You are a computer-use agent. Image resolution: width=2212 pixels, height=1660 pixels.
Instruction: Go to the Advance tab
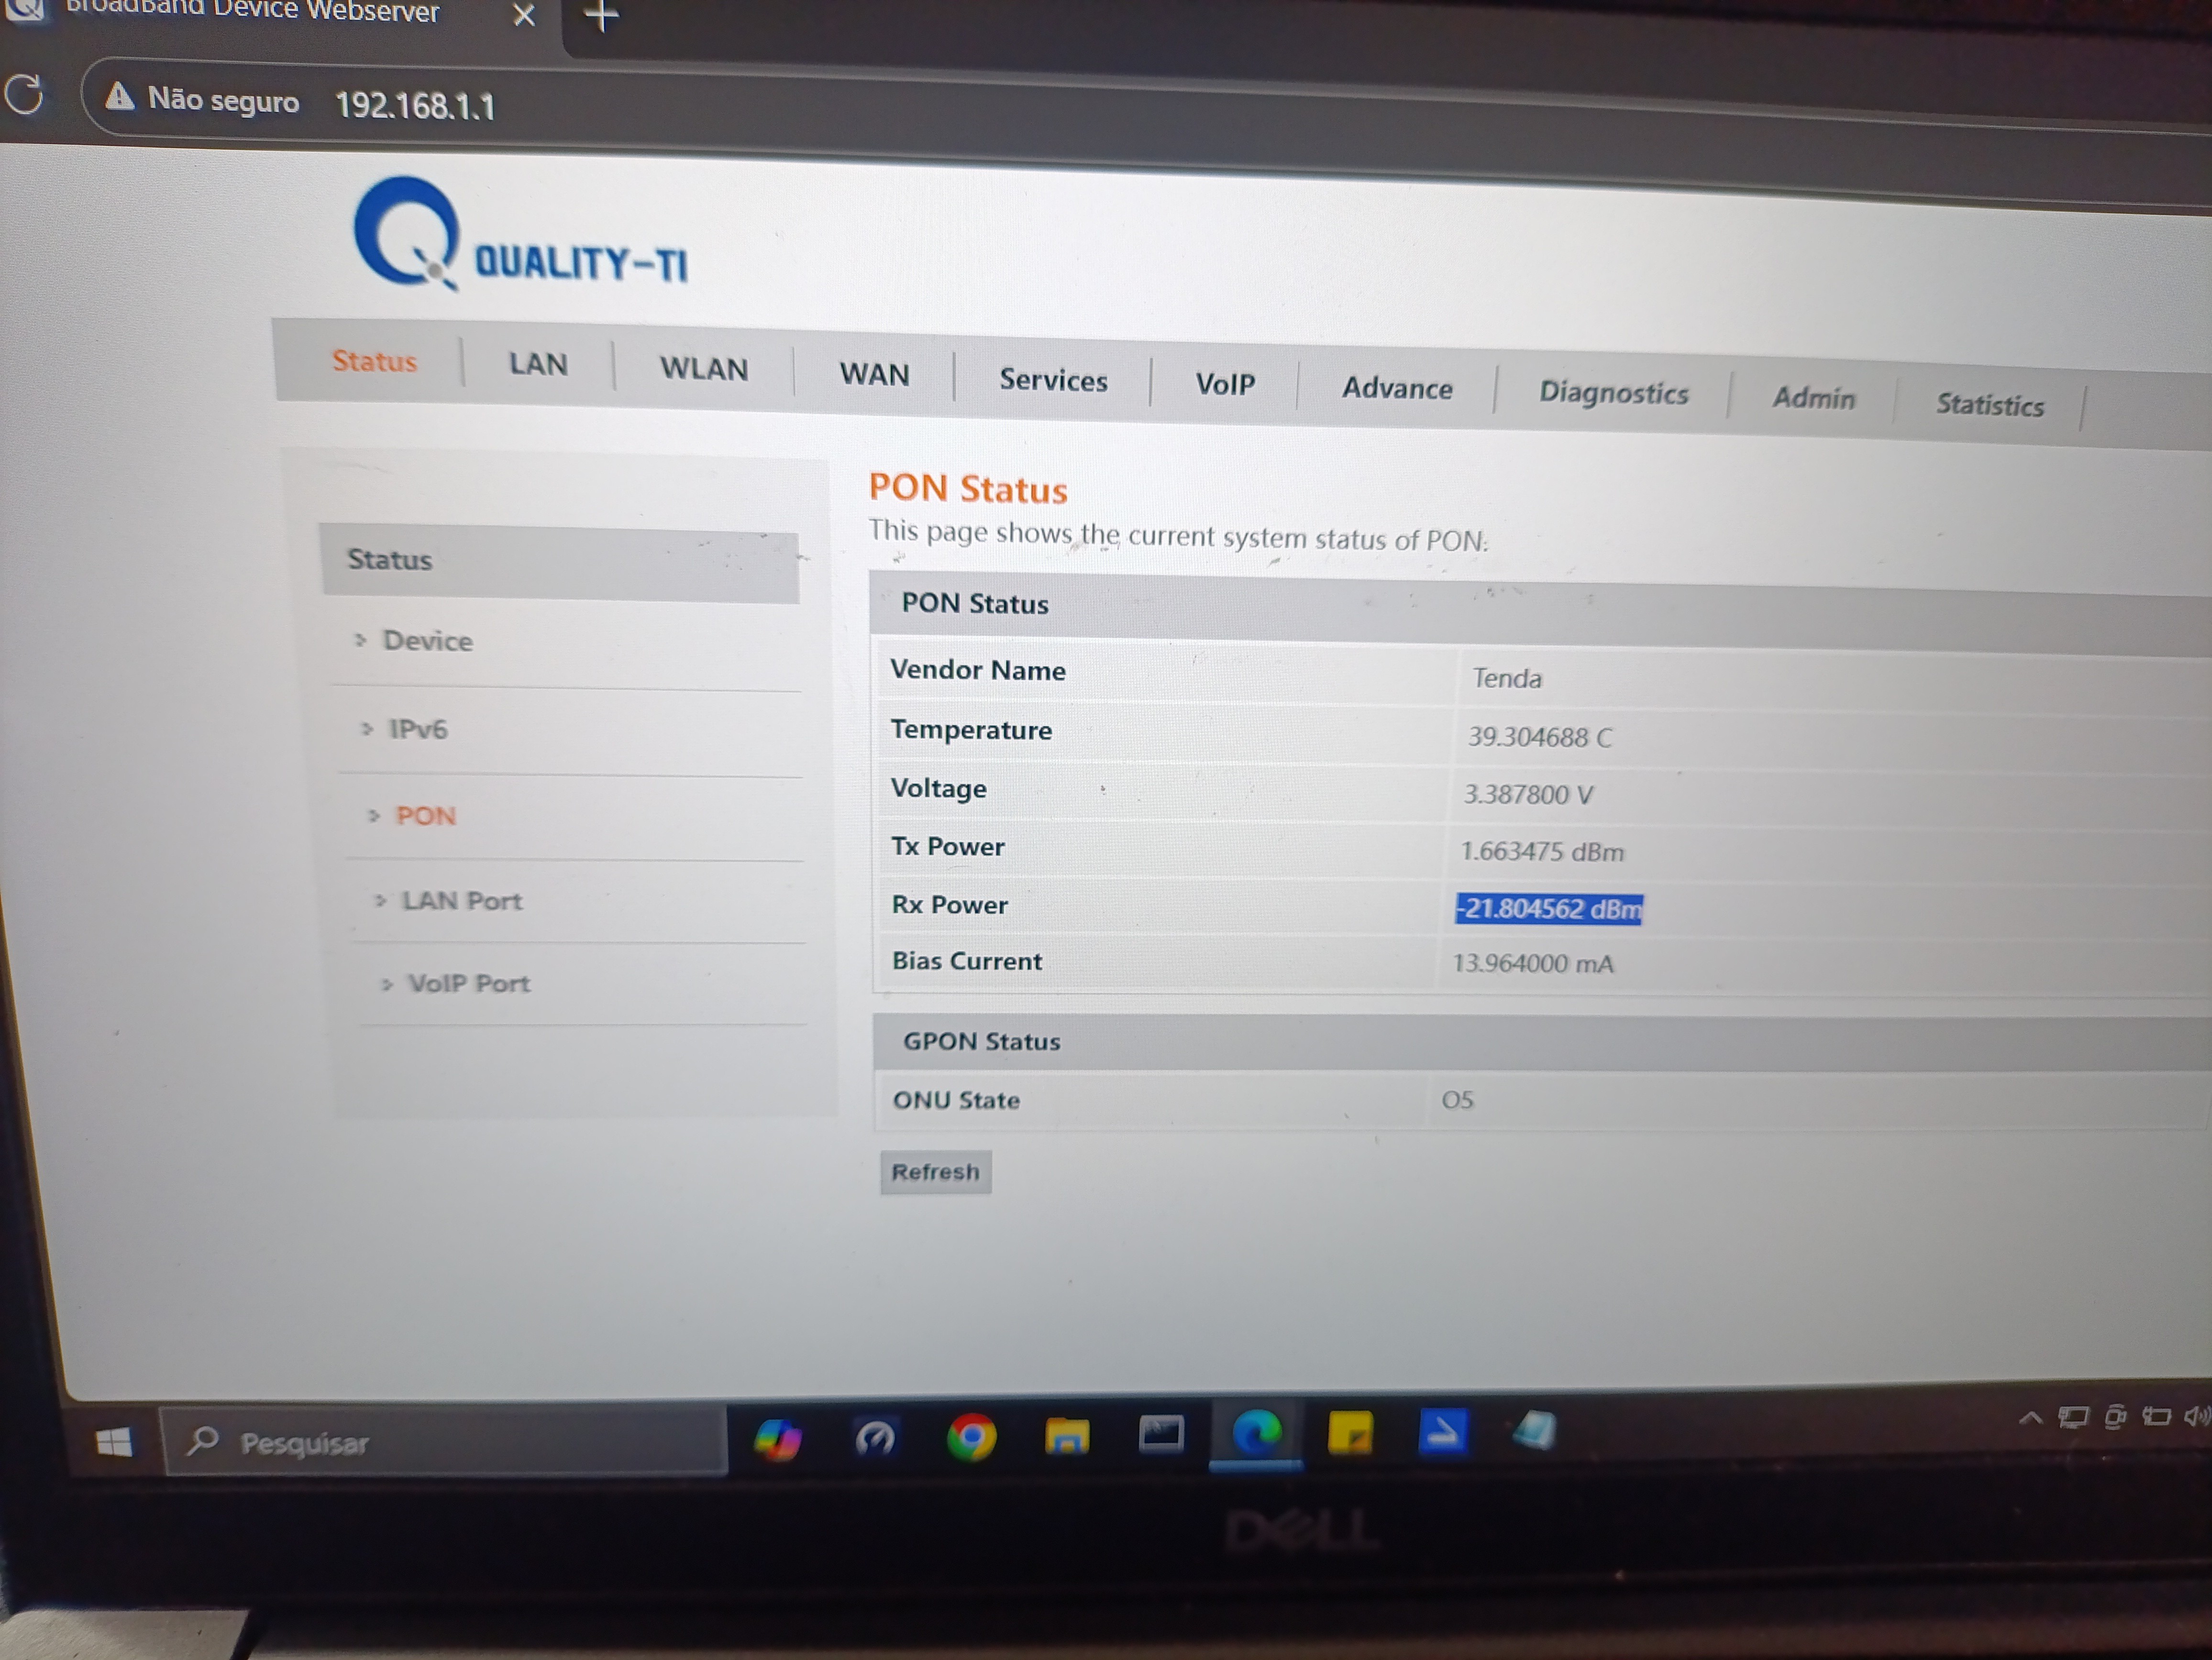click(1396, 388)
